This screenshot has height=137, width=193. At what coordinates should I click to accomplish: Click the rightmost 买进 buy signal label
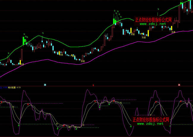(x=173, y=32)
